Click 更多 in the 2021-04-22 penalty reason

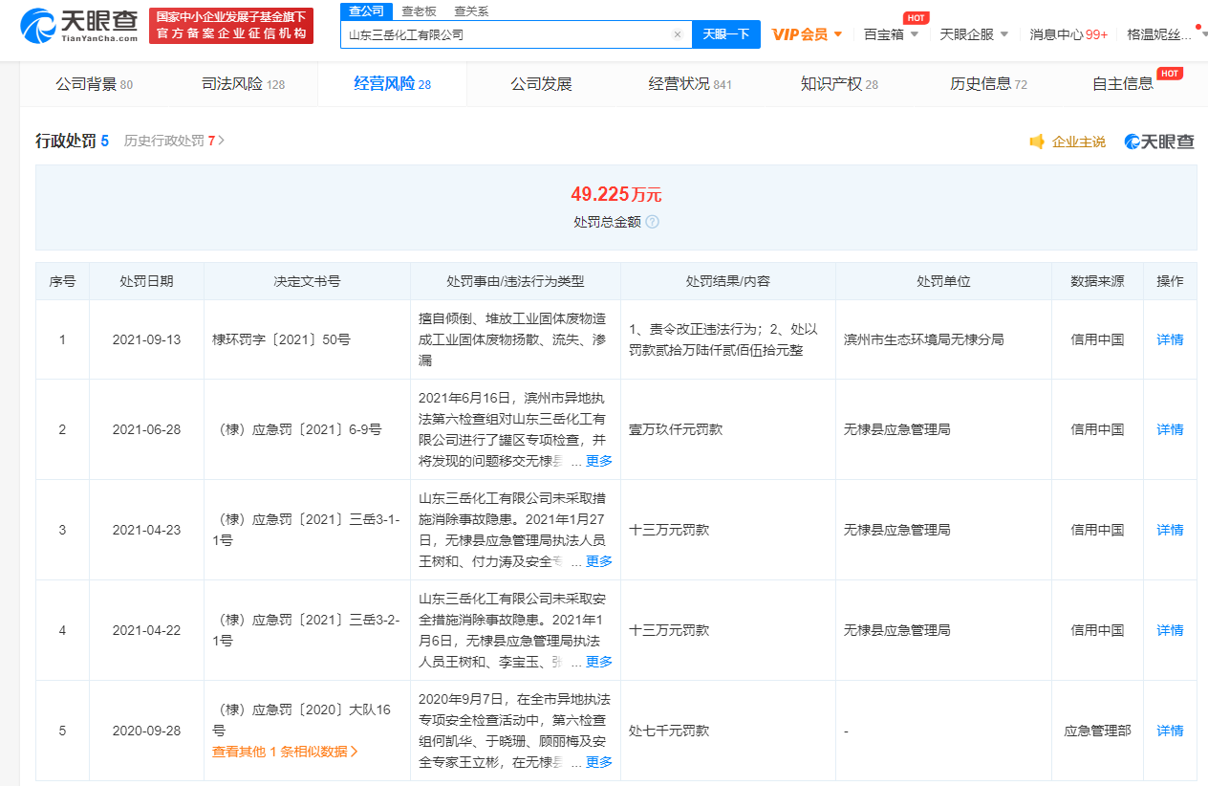[599, 662]
